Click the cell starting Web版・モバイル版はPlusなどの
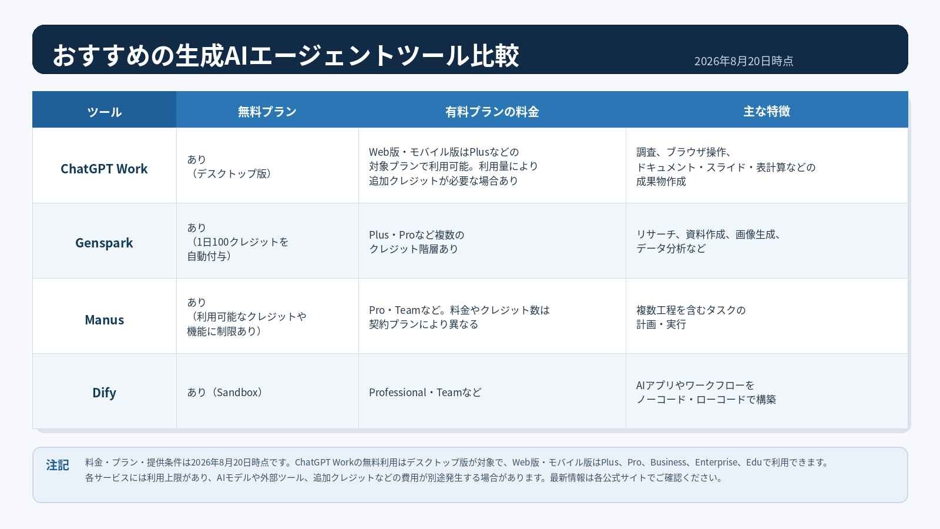Screen dimensions: 940x529 point(492,166)
